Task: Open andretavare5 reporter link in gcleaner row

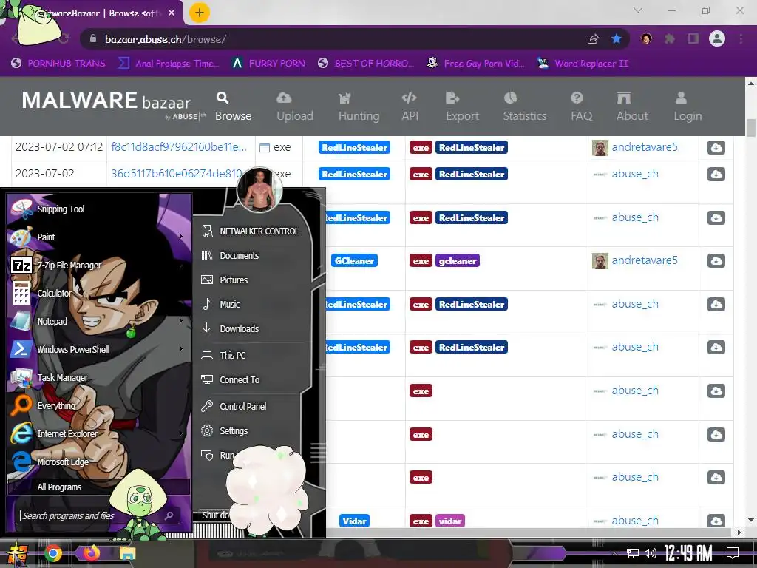Action: point(645,260)
